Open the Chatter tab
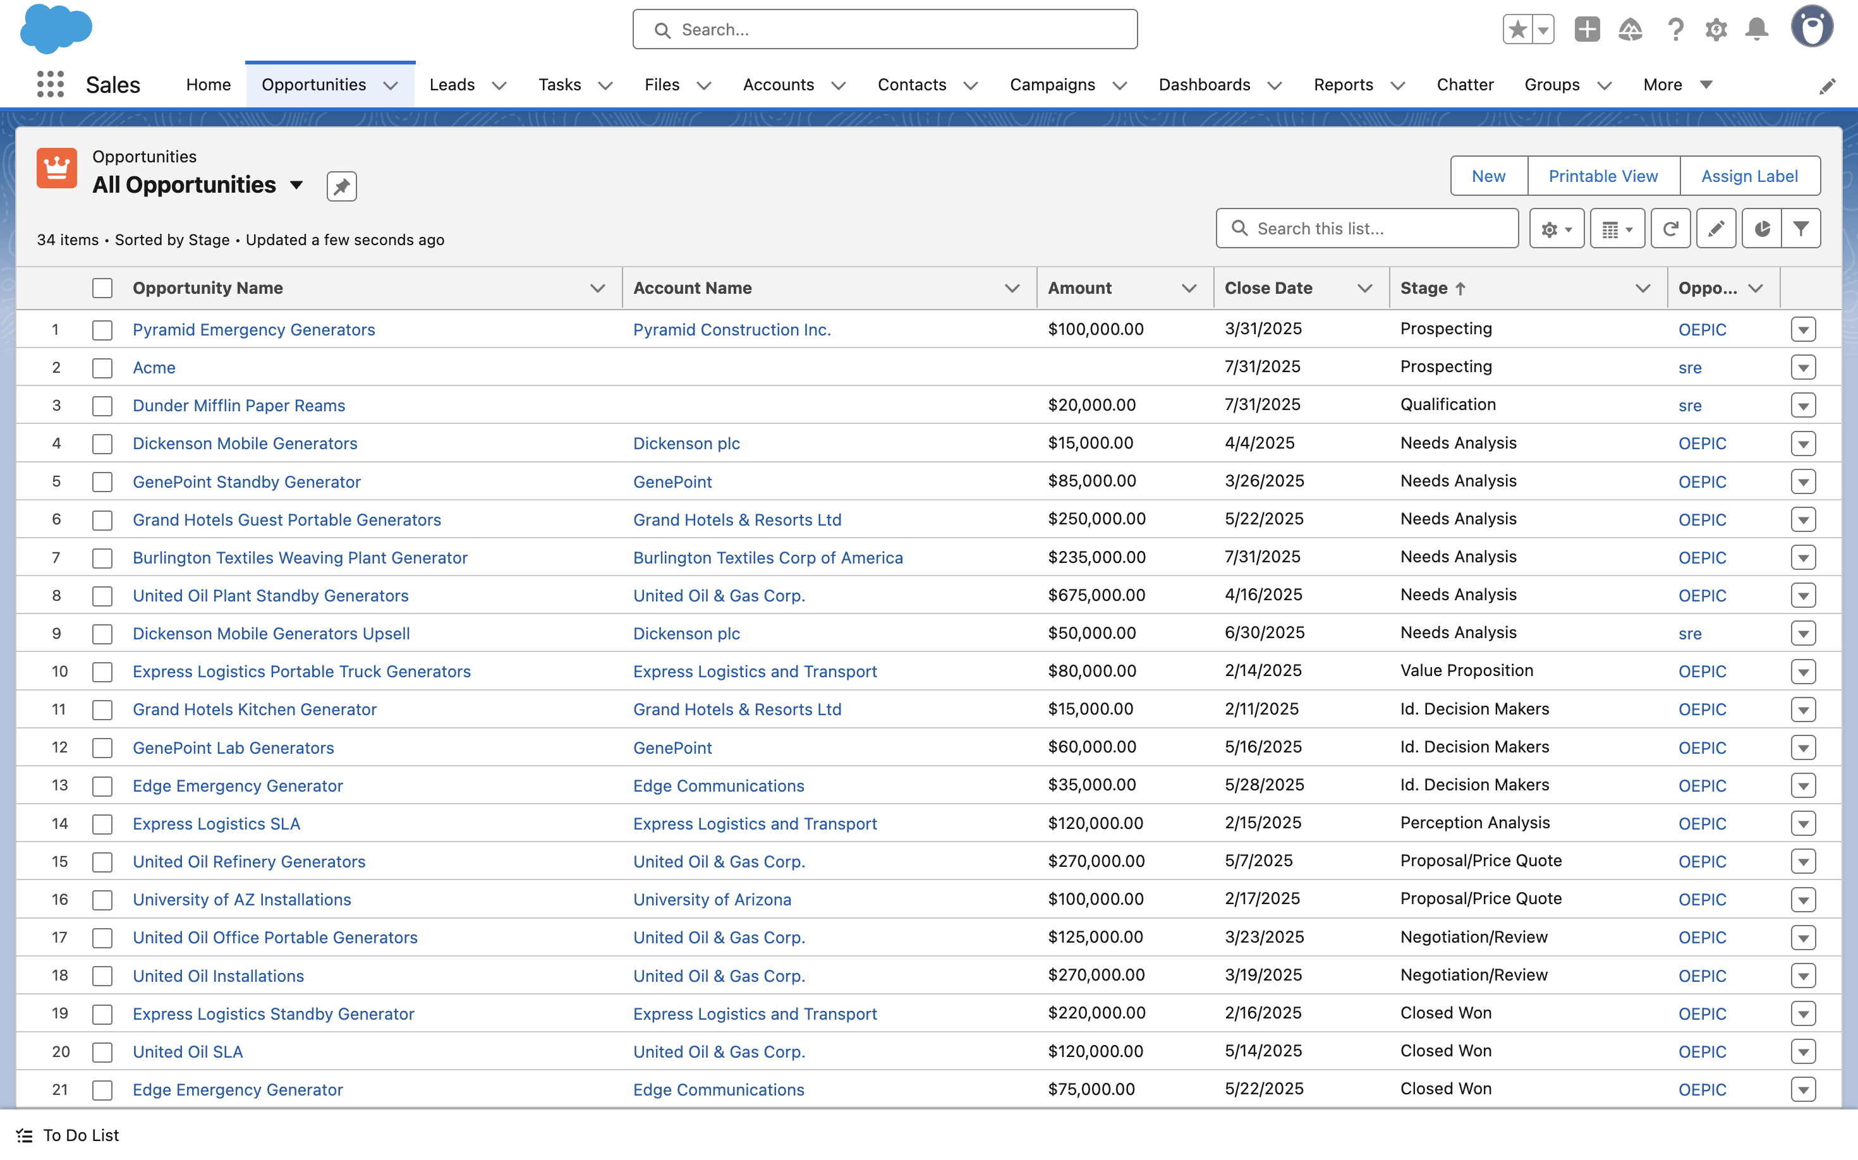This screenshot has height=1160, width=1858. pyautogui.click(x=1464, y=85)
